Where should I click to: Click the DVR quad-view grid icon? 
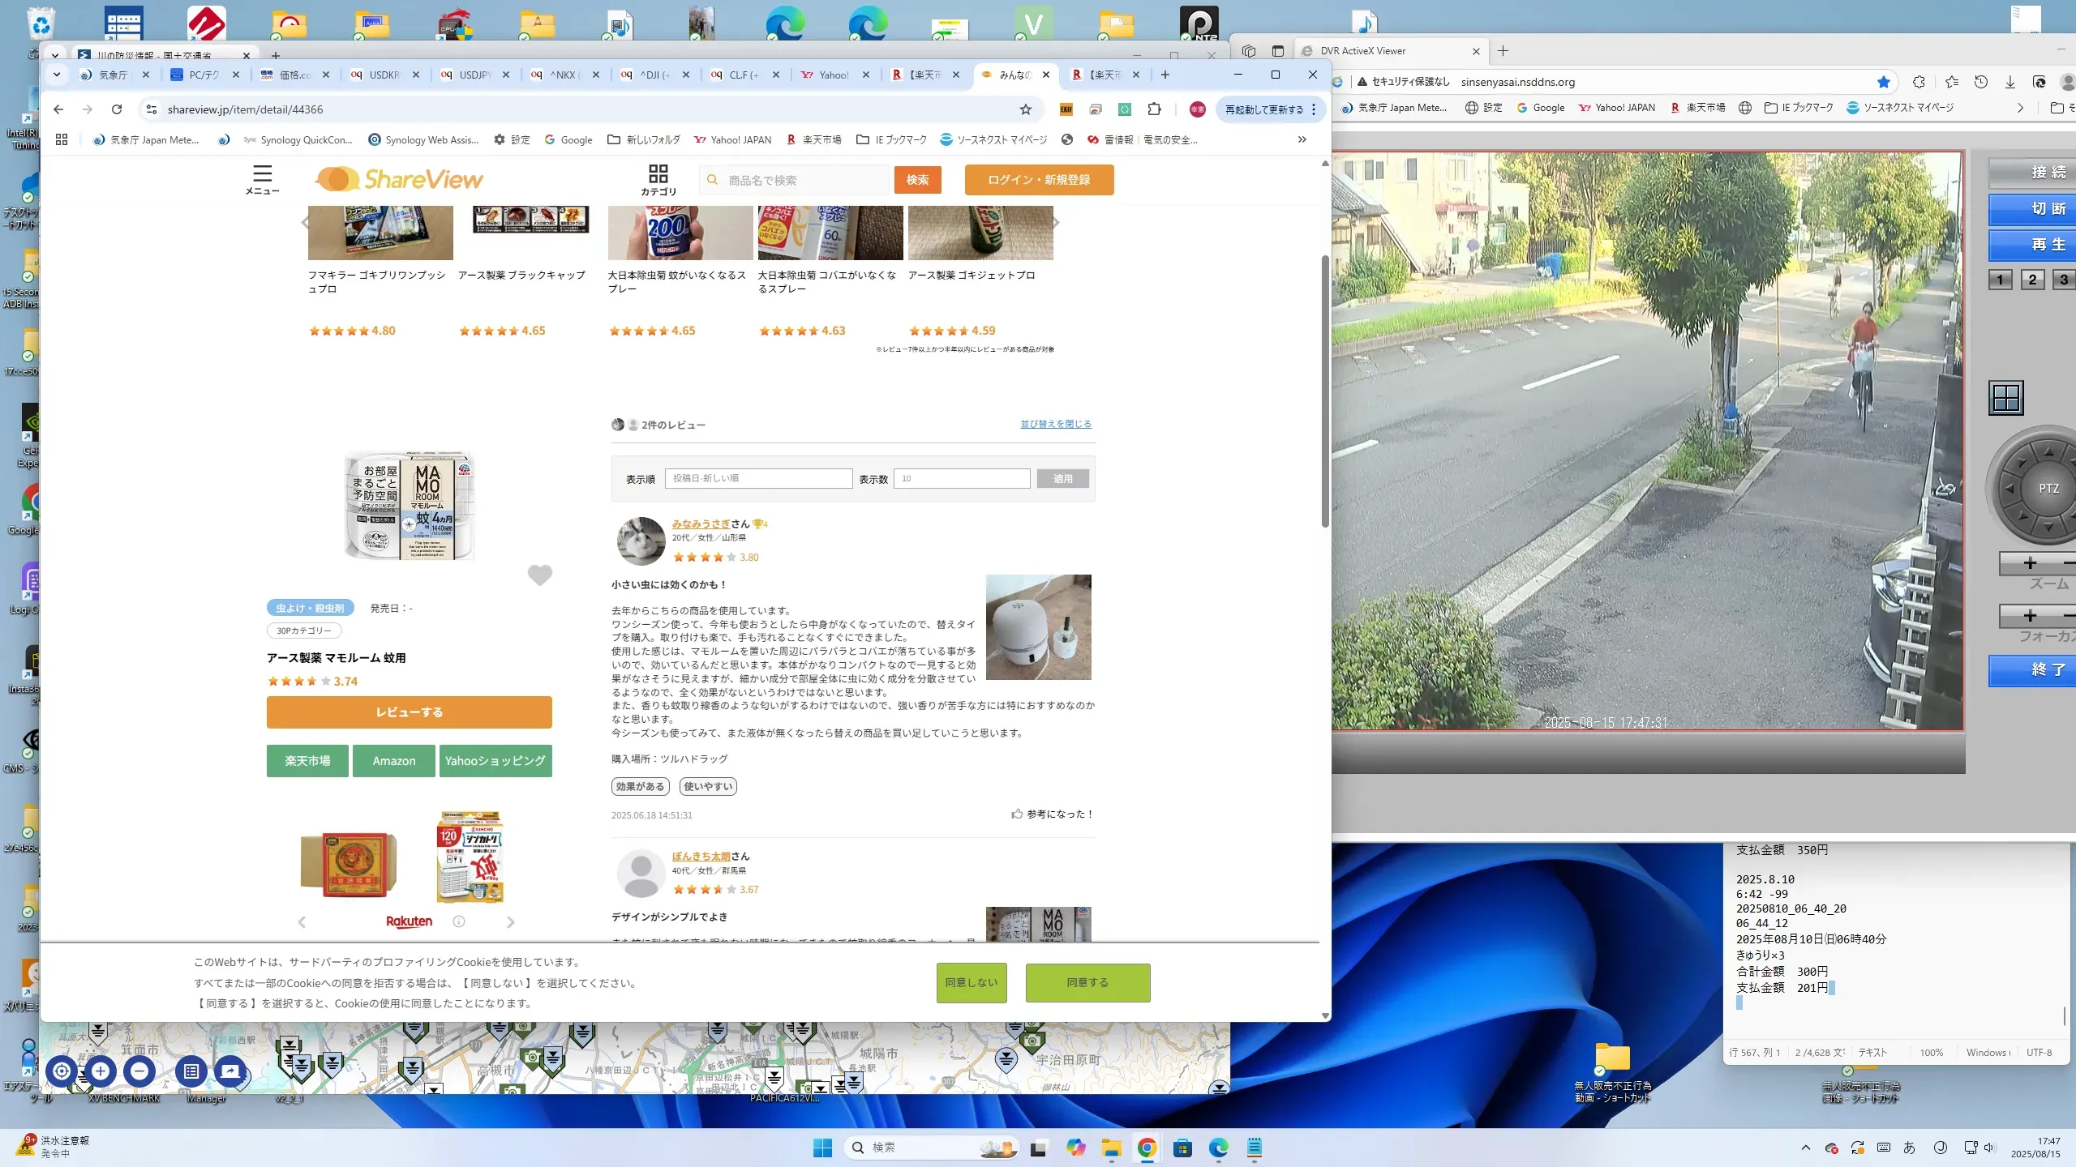click(x=2006, y=398)
